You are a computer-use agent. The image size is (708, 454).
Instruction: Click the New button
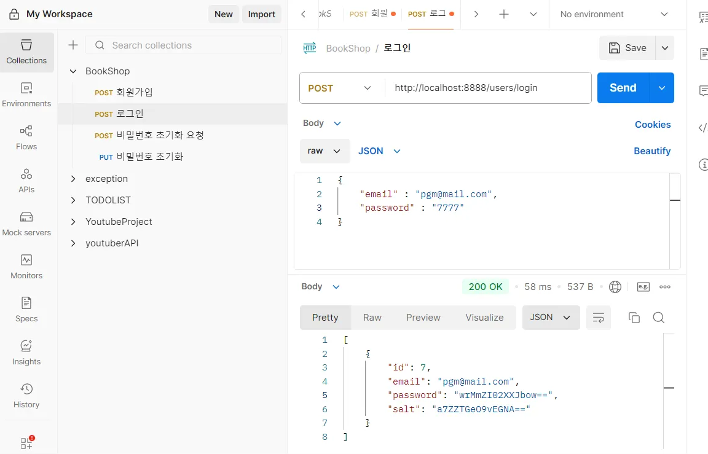[x=224, y=15]
